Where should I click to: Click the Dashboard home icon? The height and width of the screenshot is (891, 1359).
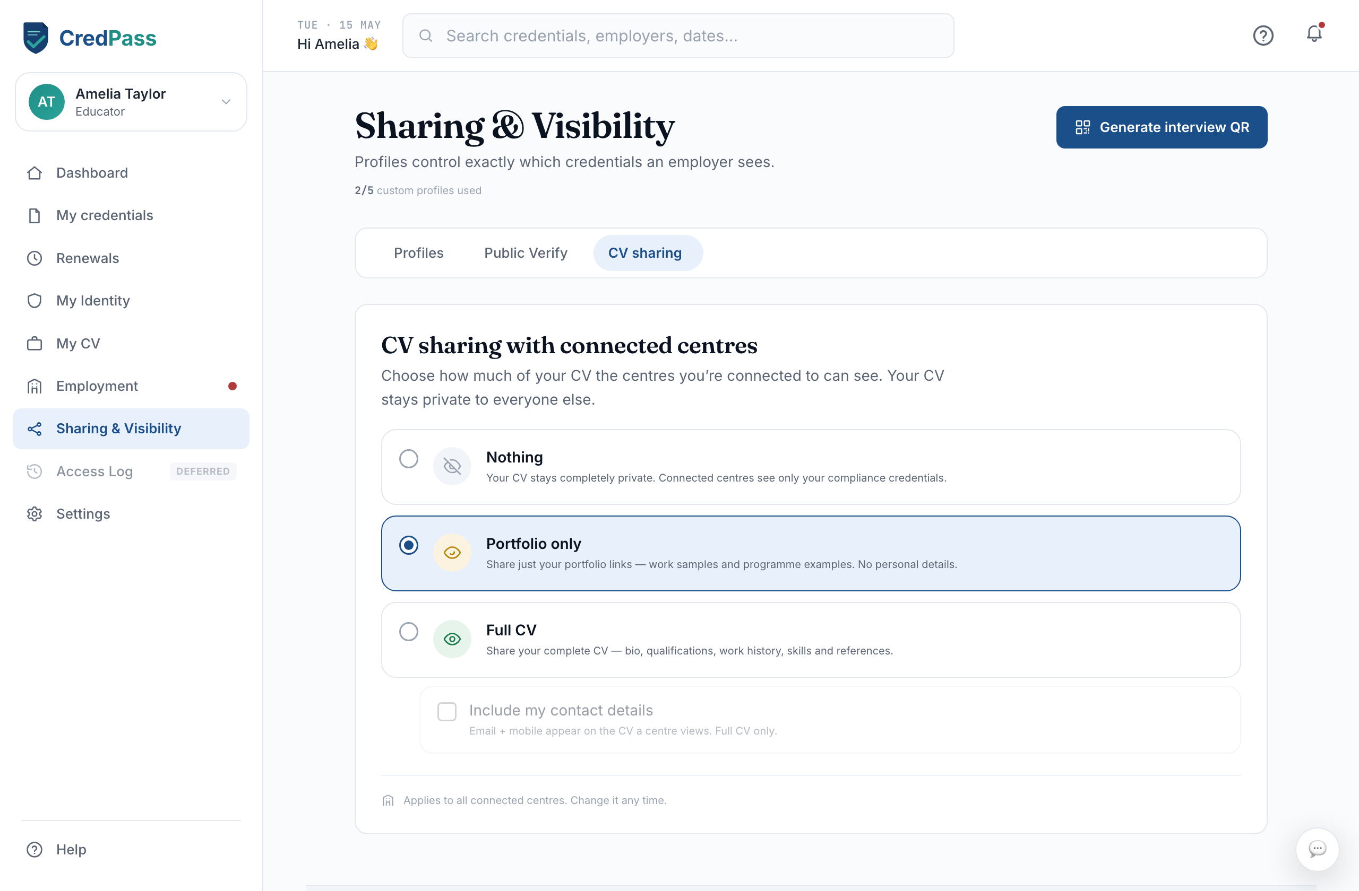point(35,173)
